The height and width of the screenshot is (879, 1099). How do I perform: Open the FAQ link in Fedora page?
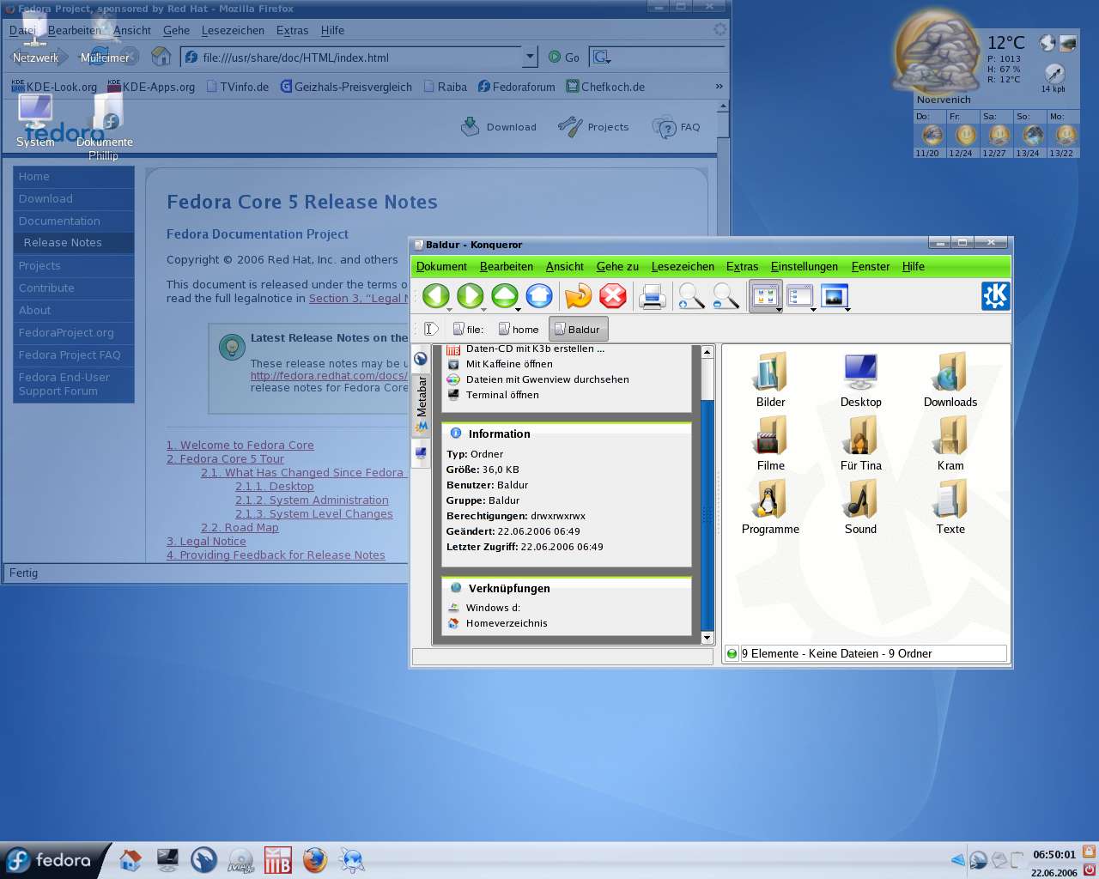click(677, 127)
